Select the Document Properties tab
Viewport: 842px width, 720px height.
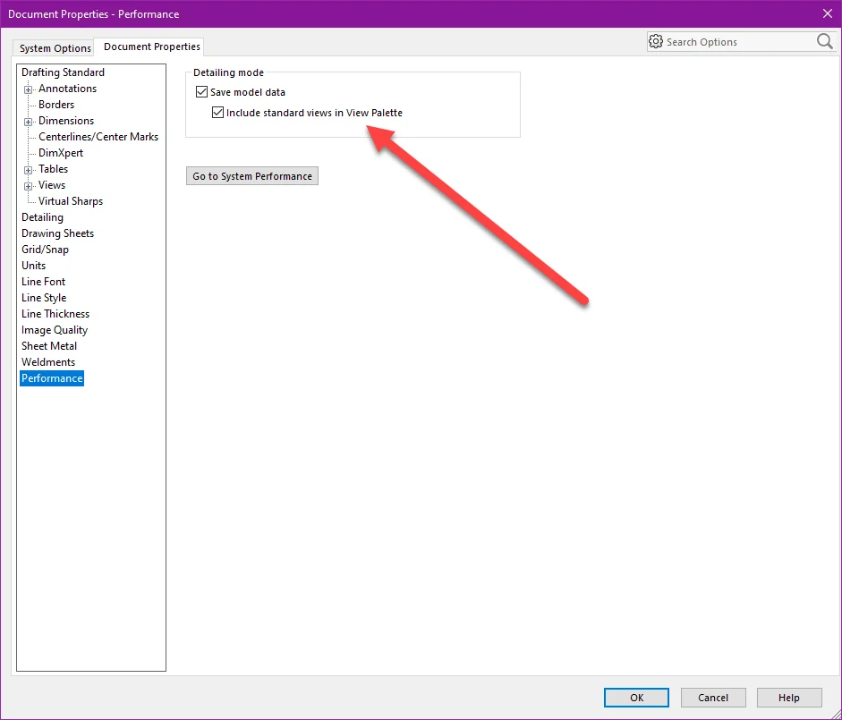point(151,47)
